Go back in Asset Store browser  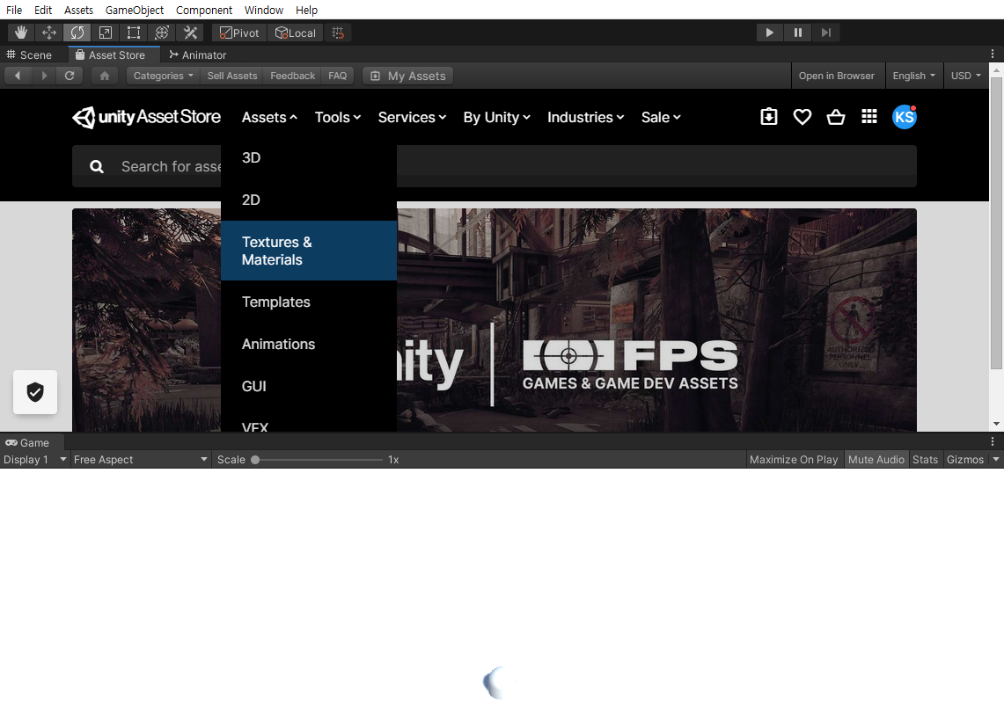(x=18, y=76)
